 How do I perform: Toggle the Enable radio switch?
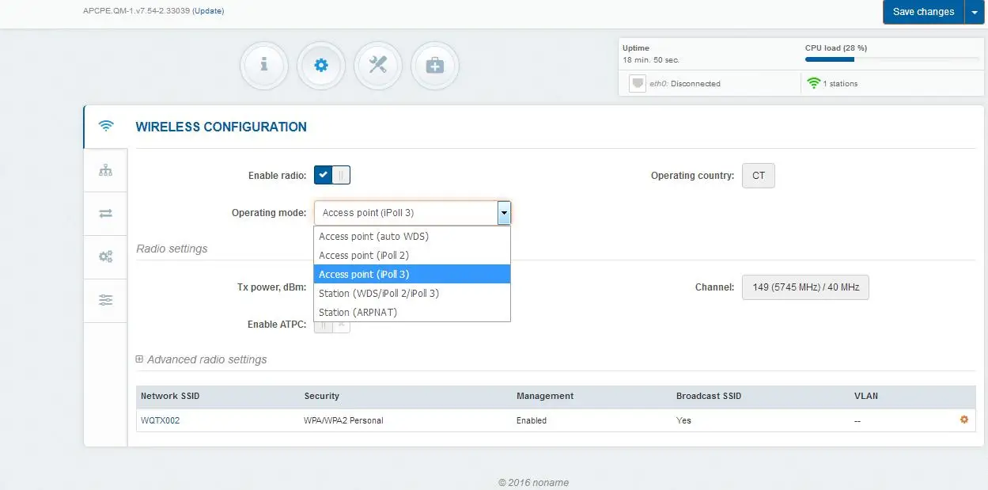(331, 176)
